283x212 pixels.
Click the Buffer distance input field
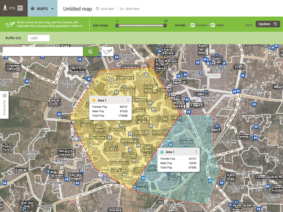pos(39,38)
